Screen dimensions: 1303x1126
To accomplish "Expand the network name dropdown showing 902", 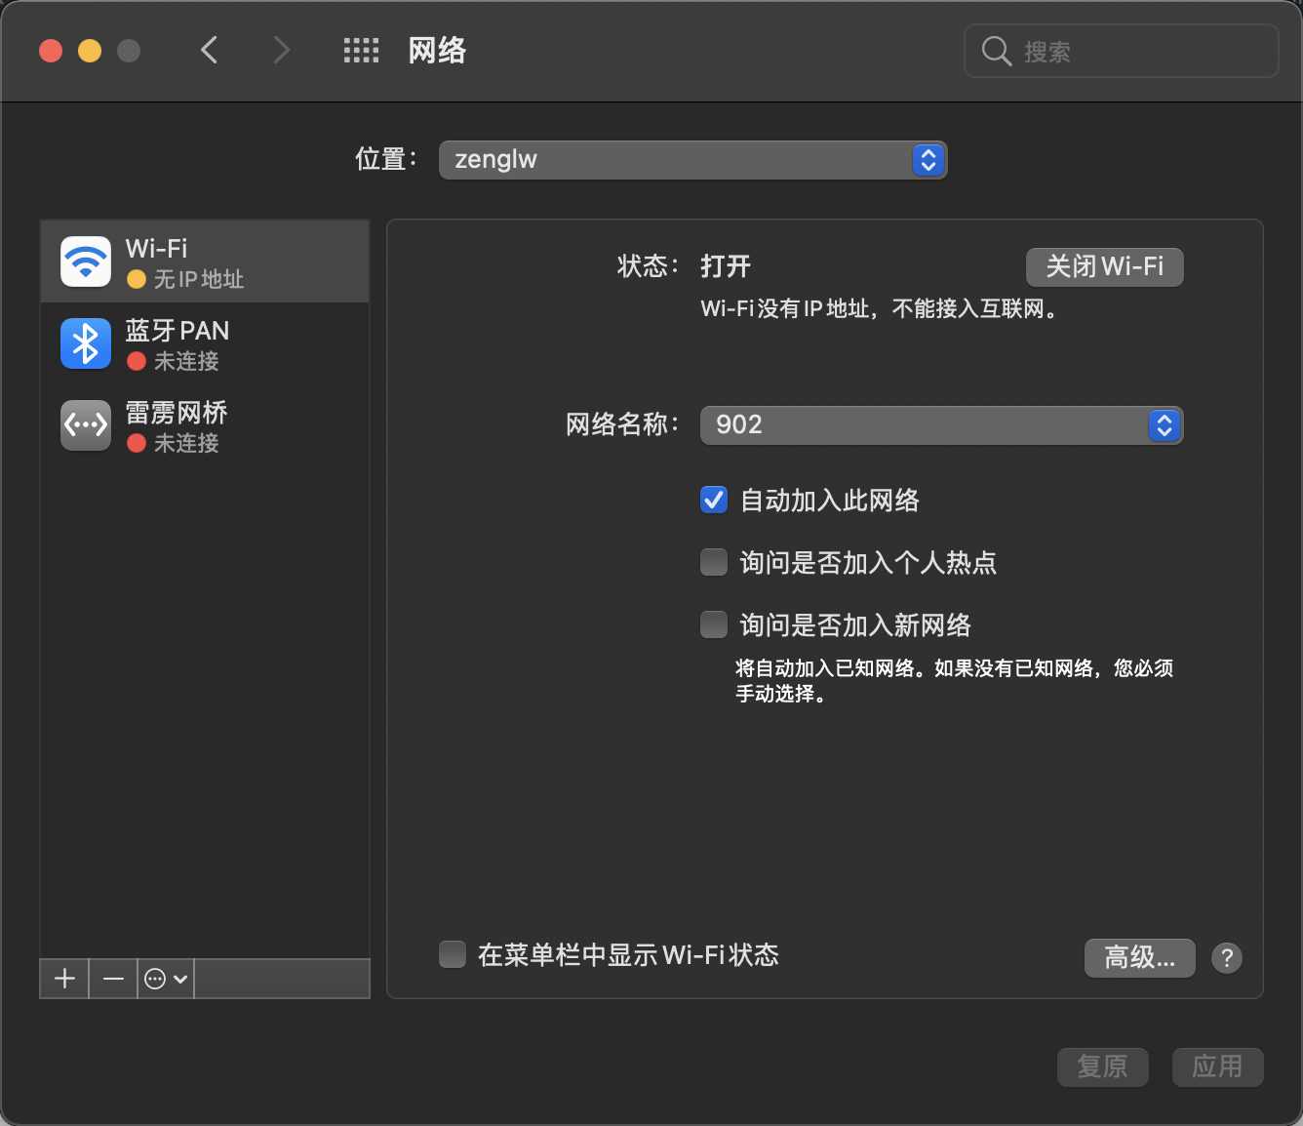I will point(941,425).
